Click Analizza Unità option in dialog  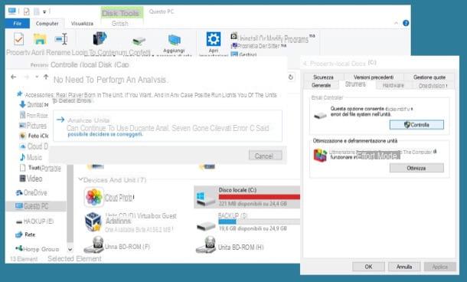click(x=168, y=126)
